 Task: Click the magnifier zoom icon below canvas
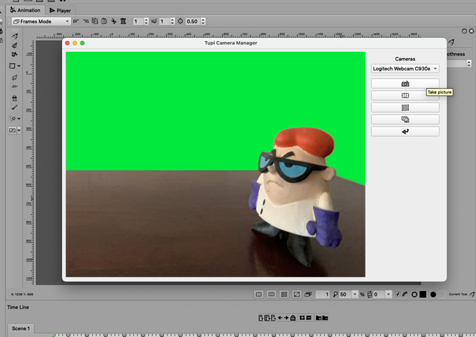[x=335, y=294]
